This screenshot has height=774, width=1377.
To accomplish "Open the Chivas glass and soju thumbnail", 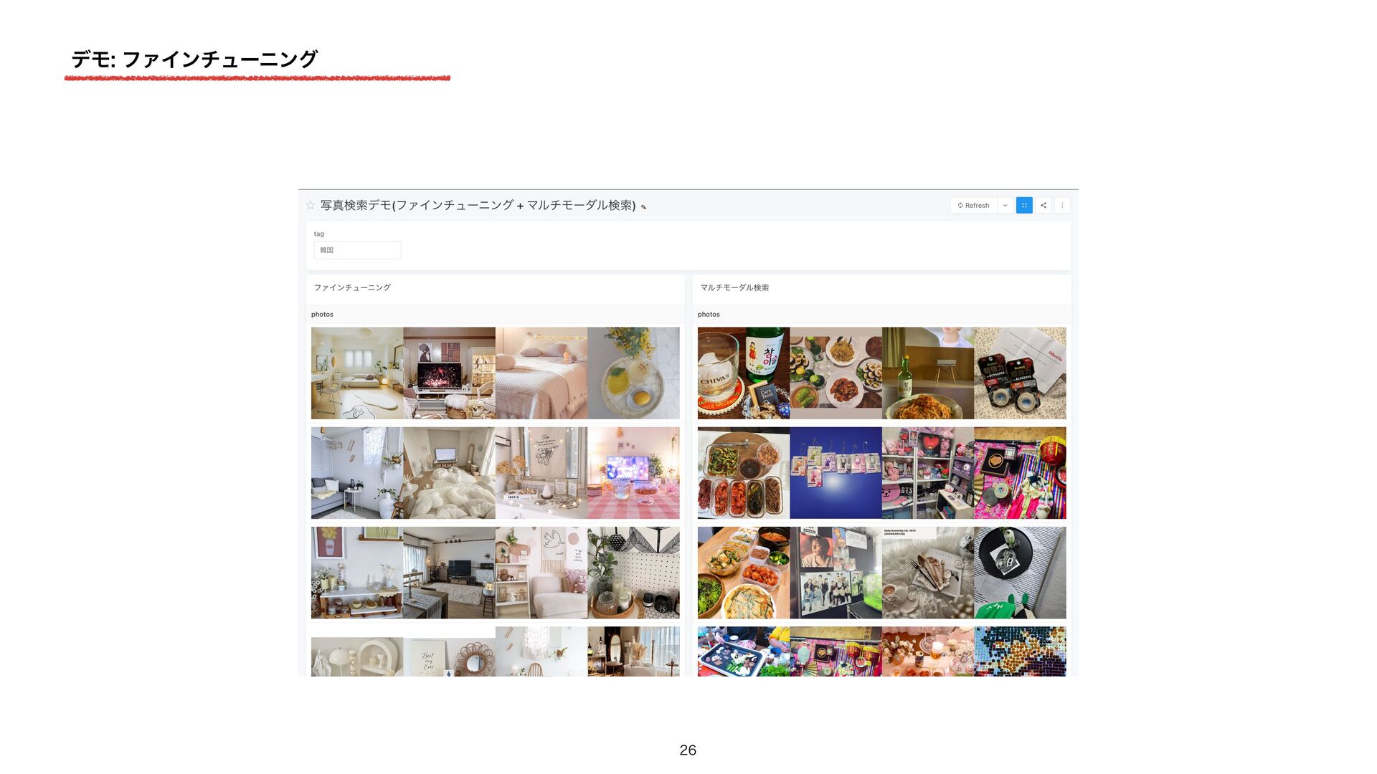I will [x=743, y=373].
